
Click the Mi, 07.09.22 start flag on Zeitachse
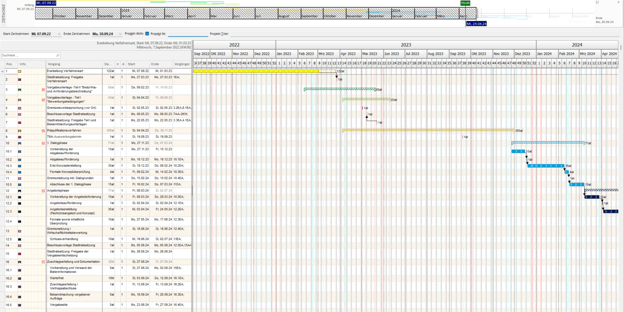click(x=46, y=3)
